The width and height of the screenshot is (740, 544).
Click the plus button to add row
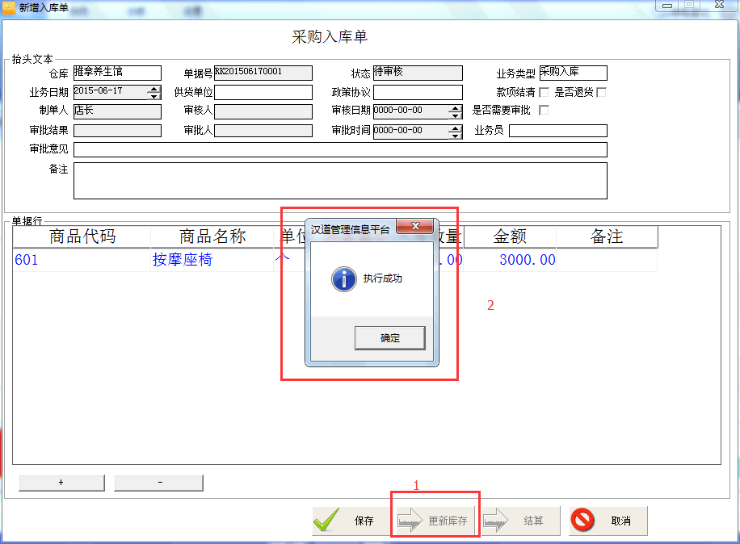tap(61, 483)
